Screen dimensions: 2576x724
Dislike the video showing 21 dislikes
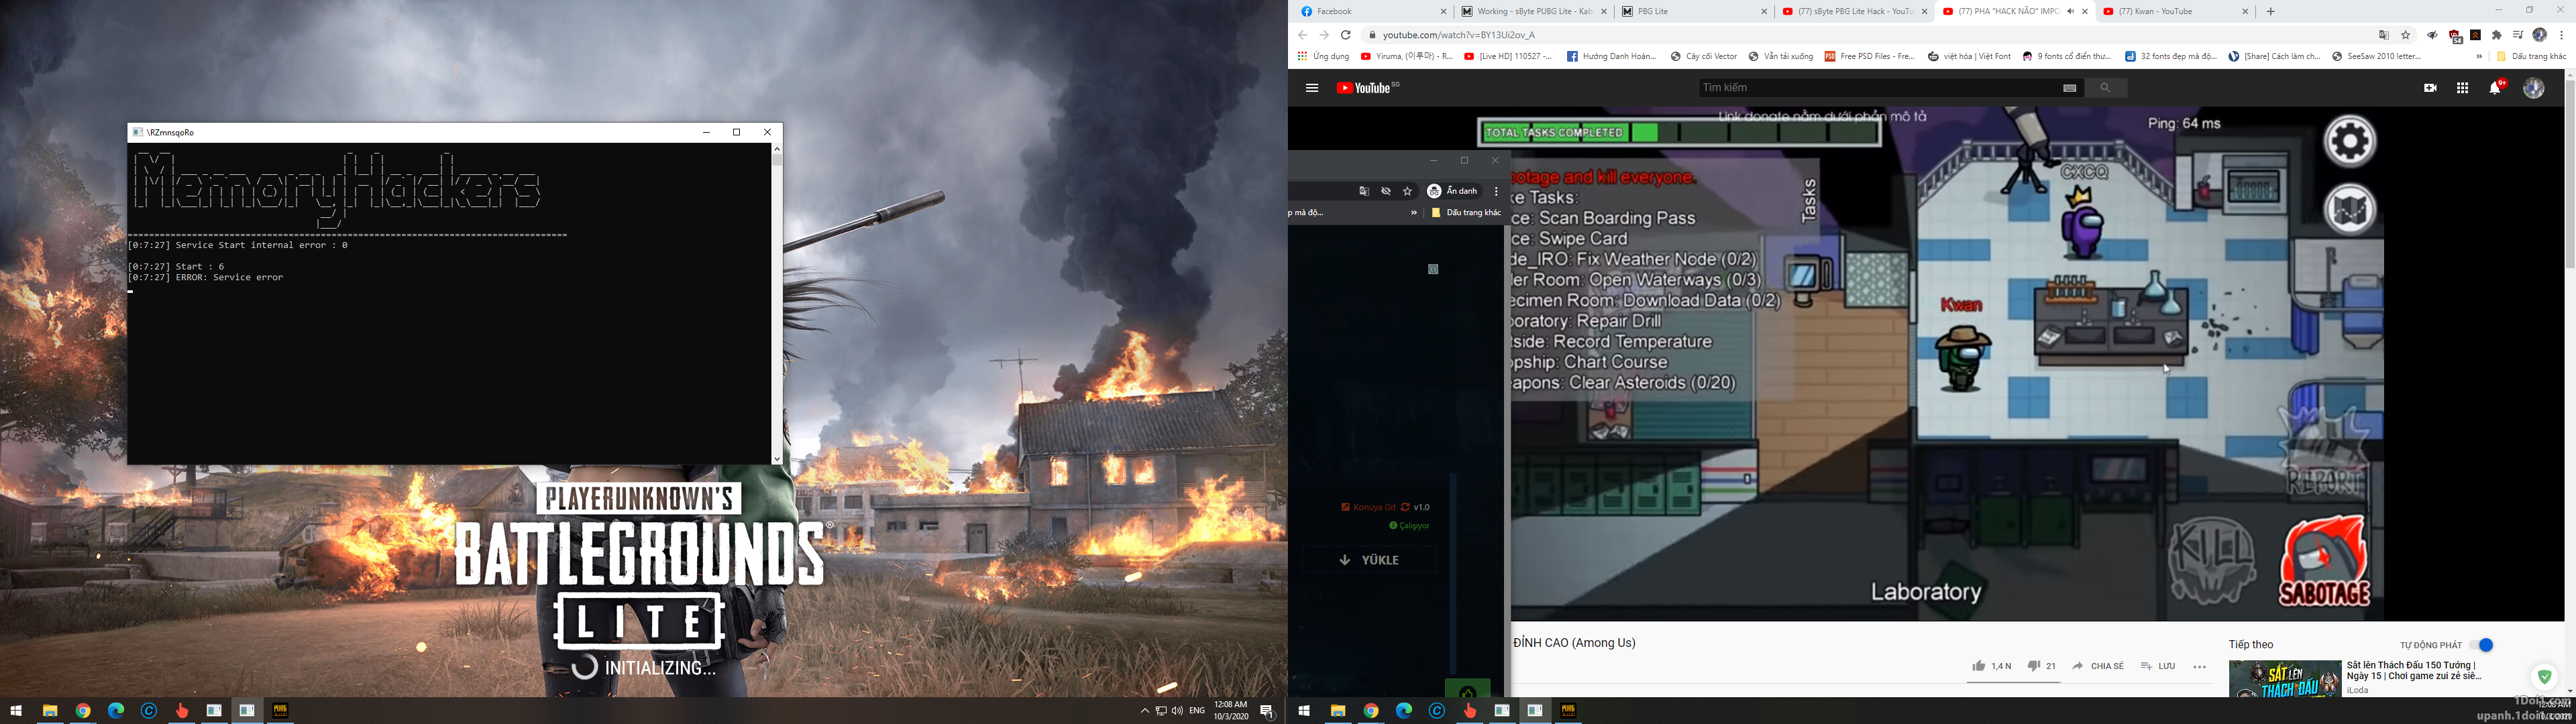2041,666
